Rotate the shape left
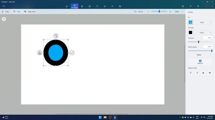Screen dimensions: 215x120 click(x=191, y=73)
